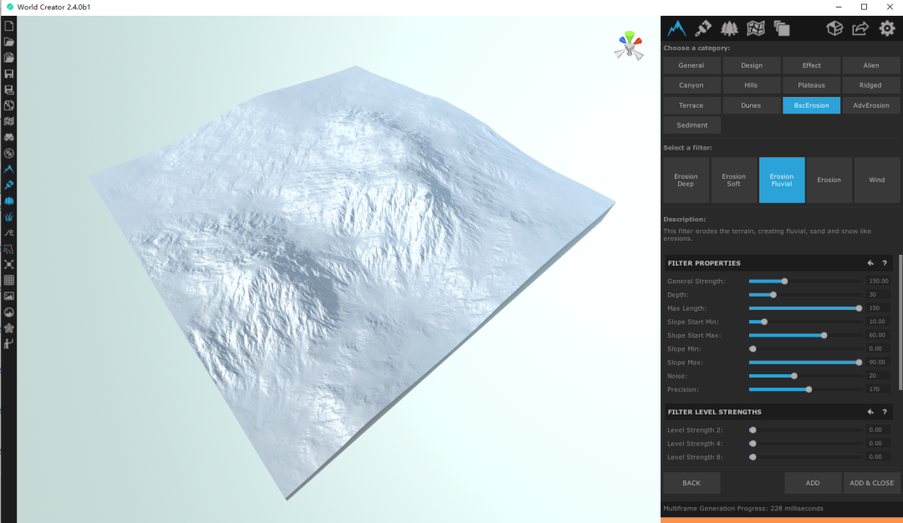Open settings via the gear icon
The image size is (903, 523).
click(887, 28)
